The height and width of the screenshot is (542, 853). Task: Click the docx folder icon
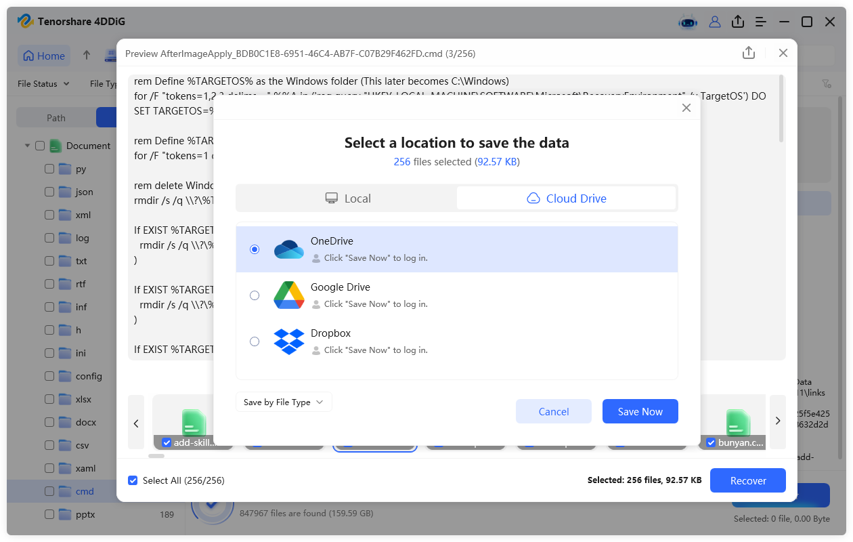65,422
